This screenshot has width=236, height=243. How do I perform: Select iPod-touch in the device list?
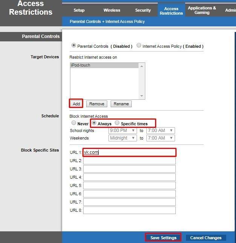(104, 65)
